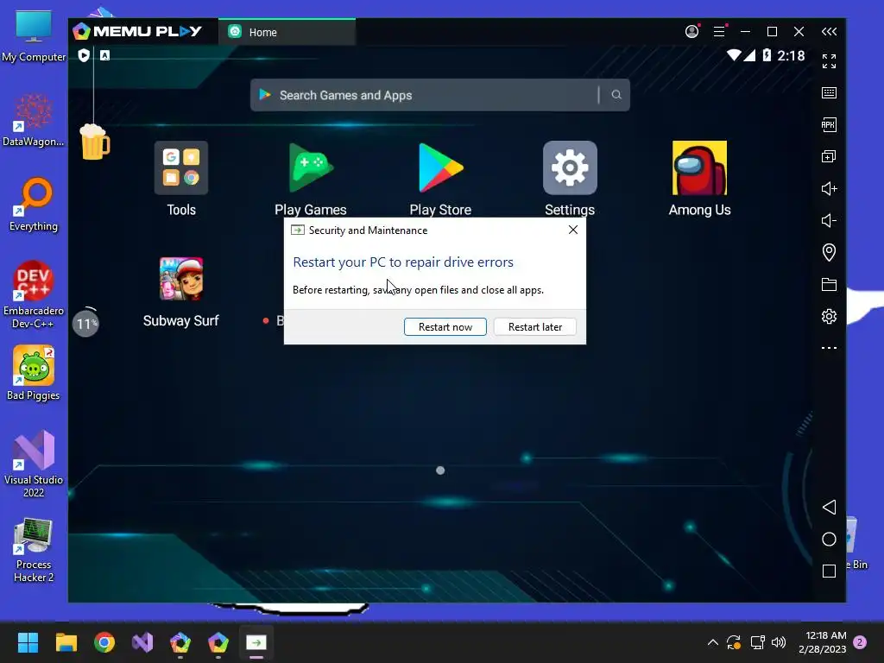Viewport: 884px width, 663px height.
Task: Launch Play Games app
Action: (x=311, y=168)
